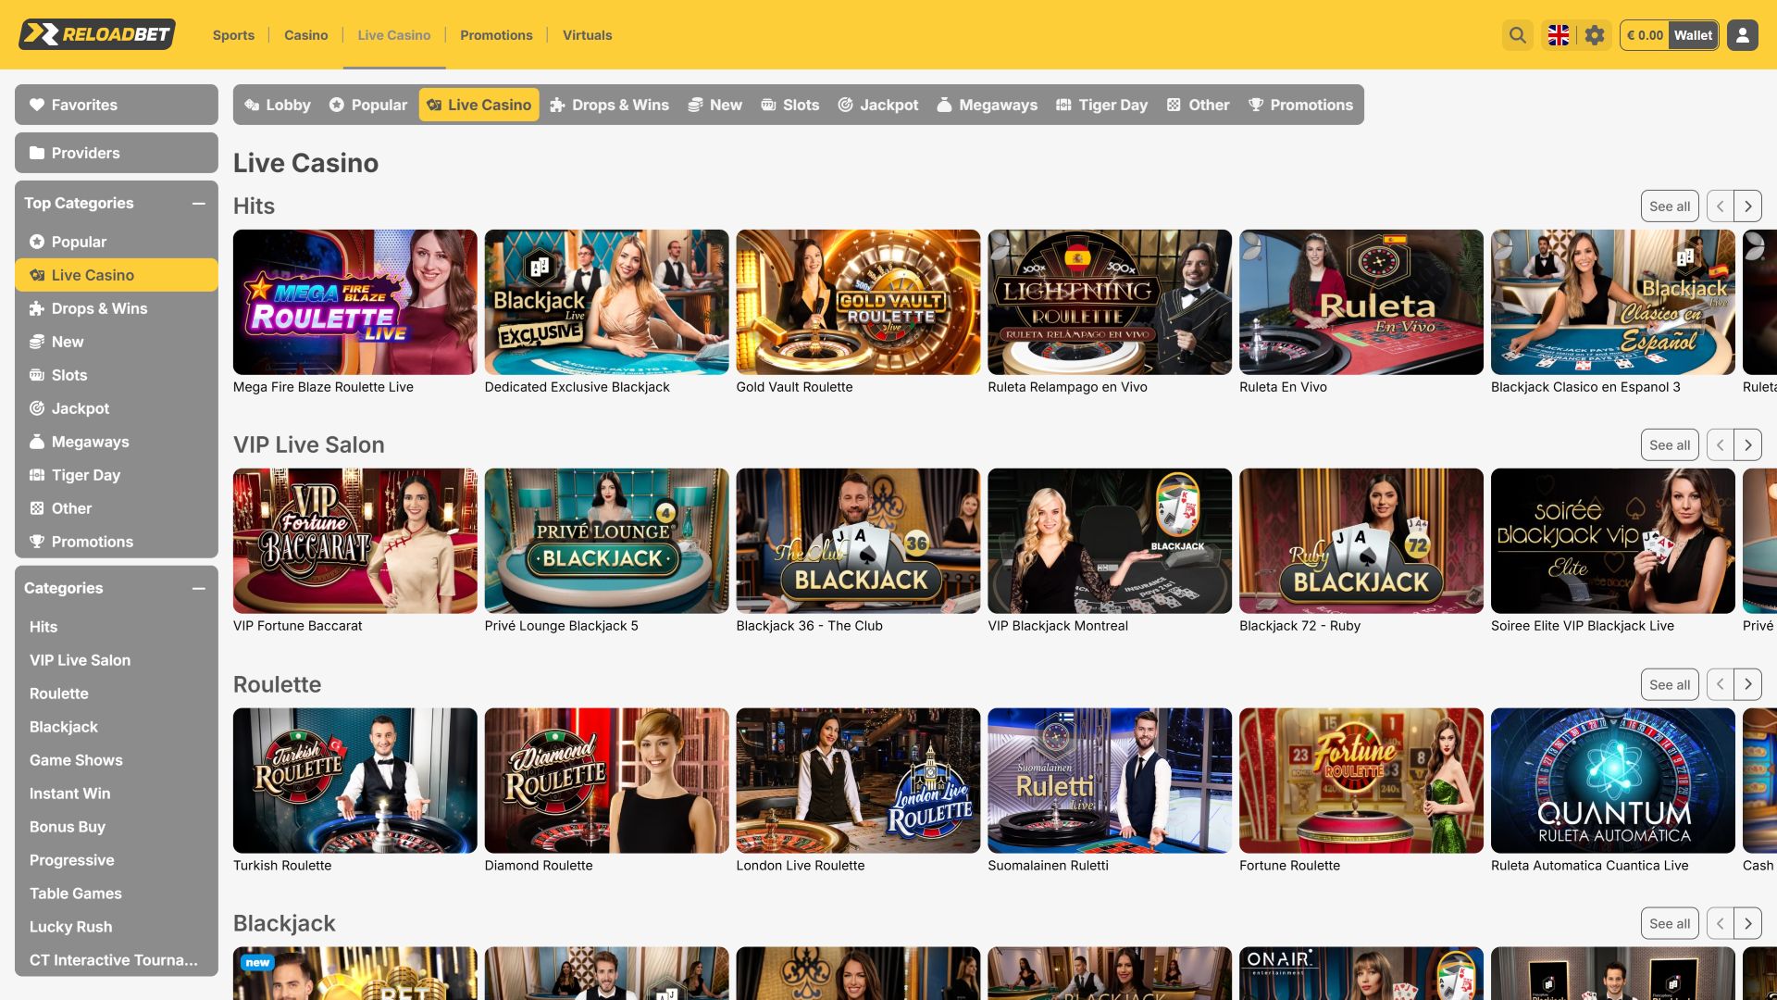Click the ReloadBet logo

click(97, 34)
